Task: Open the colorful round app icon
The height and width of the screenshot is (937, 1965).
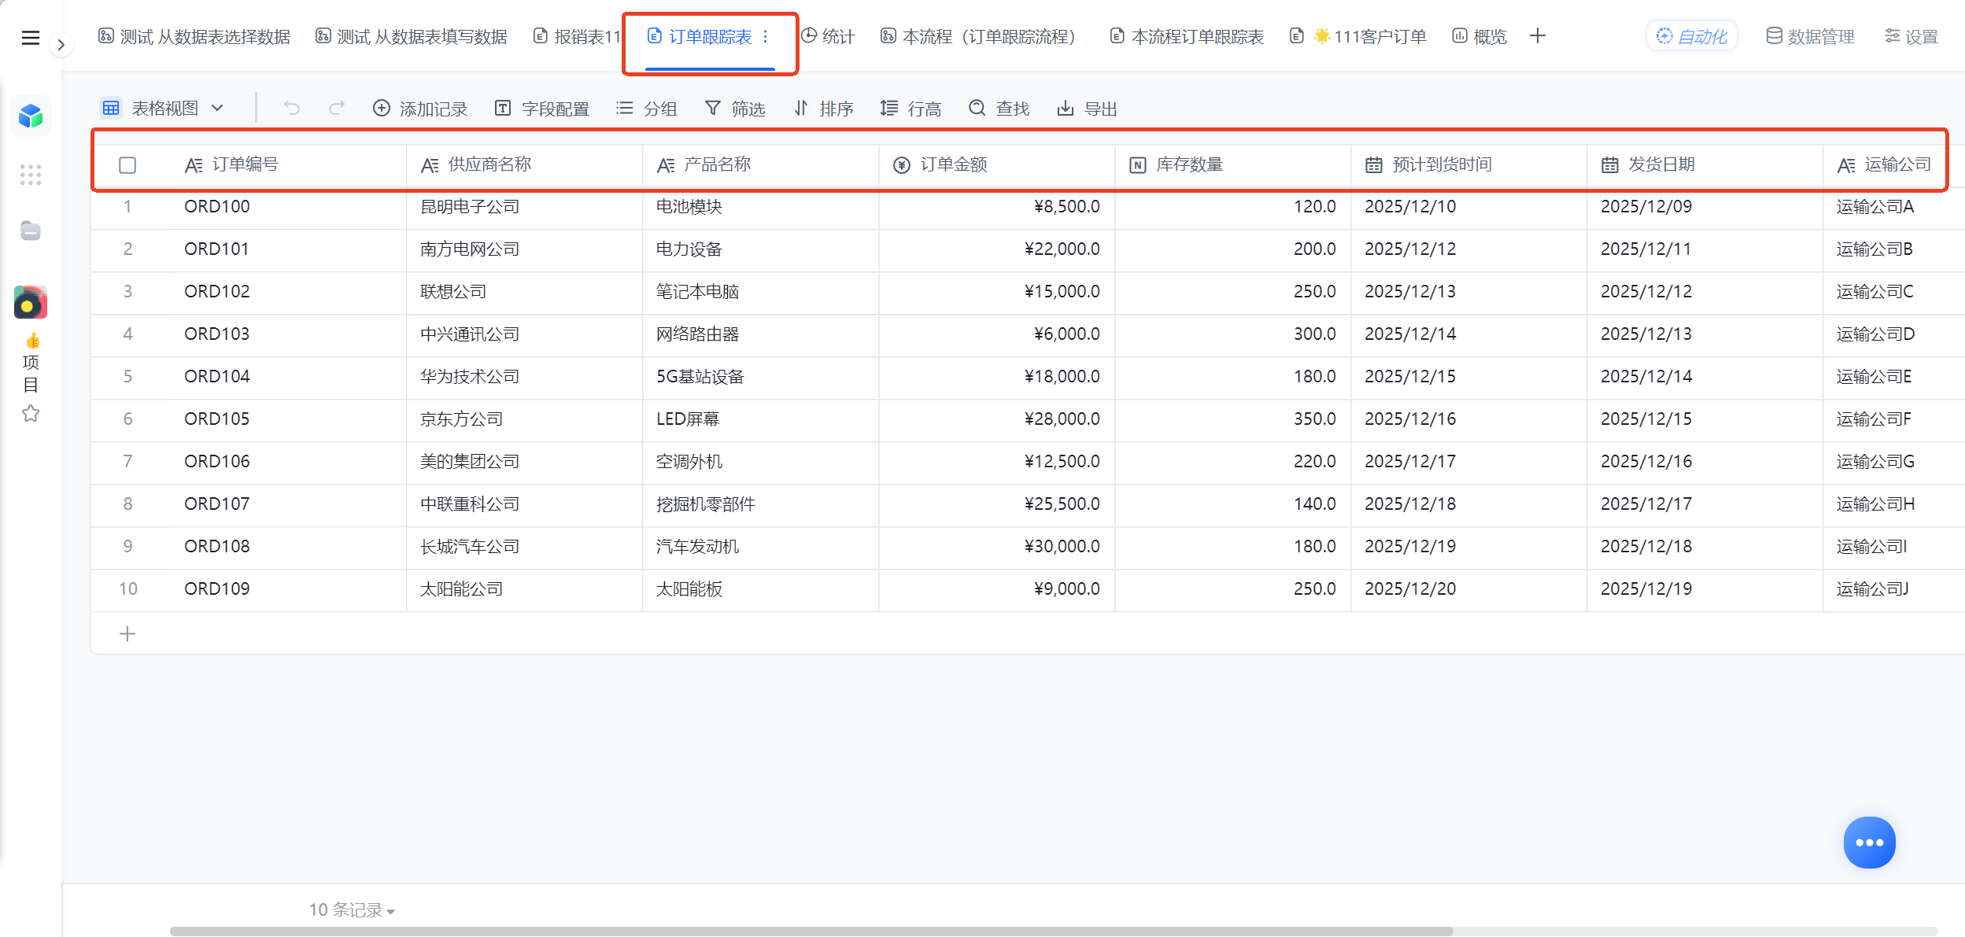Action: pyautogui.click(x=31, y=303)
